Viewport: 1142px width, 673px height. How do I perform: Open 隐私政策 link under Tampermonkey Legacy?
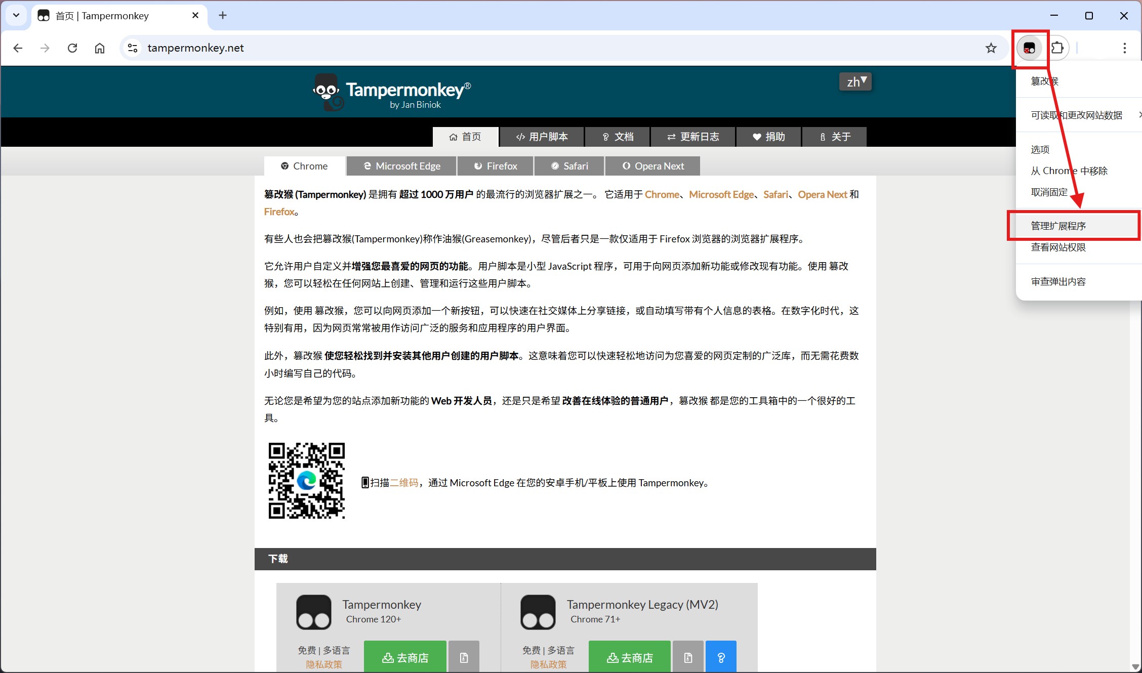549,664
